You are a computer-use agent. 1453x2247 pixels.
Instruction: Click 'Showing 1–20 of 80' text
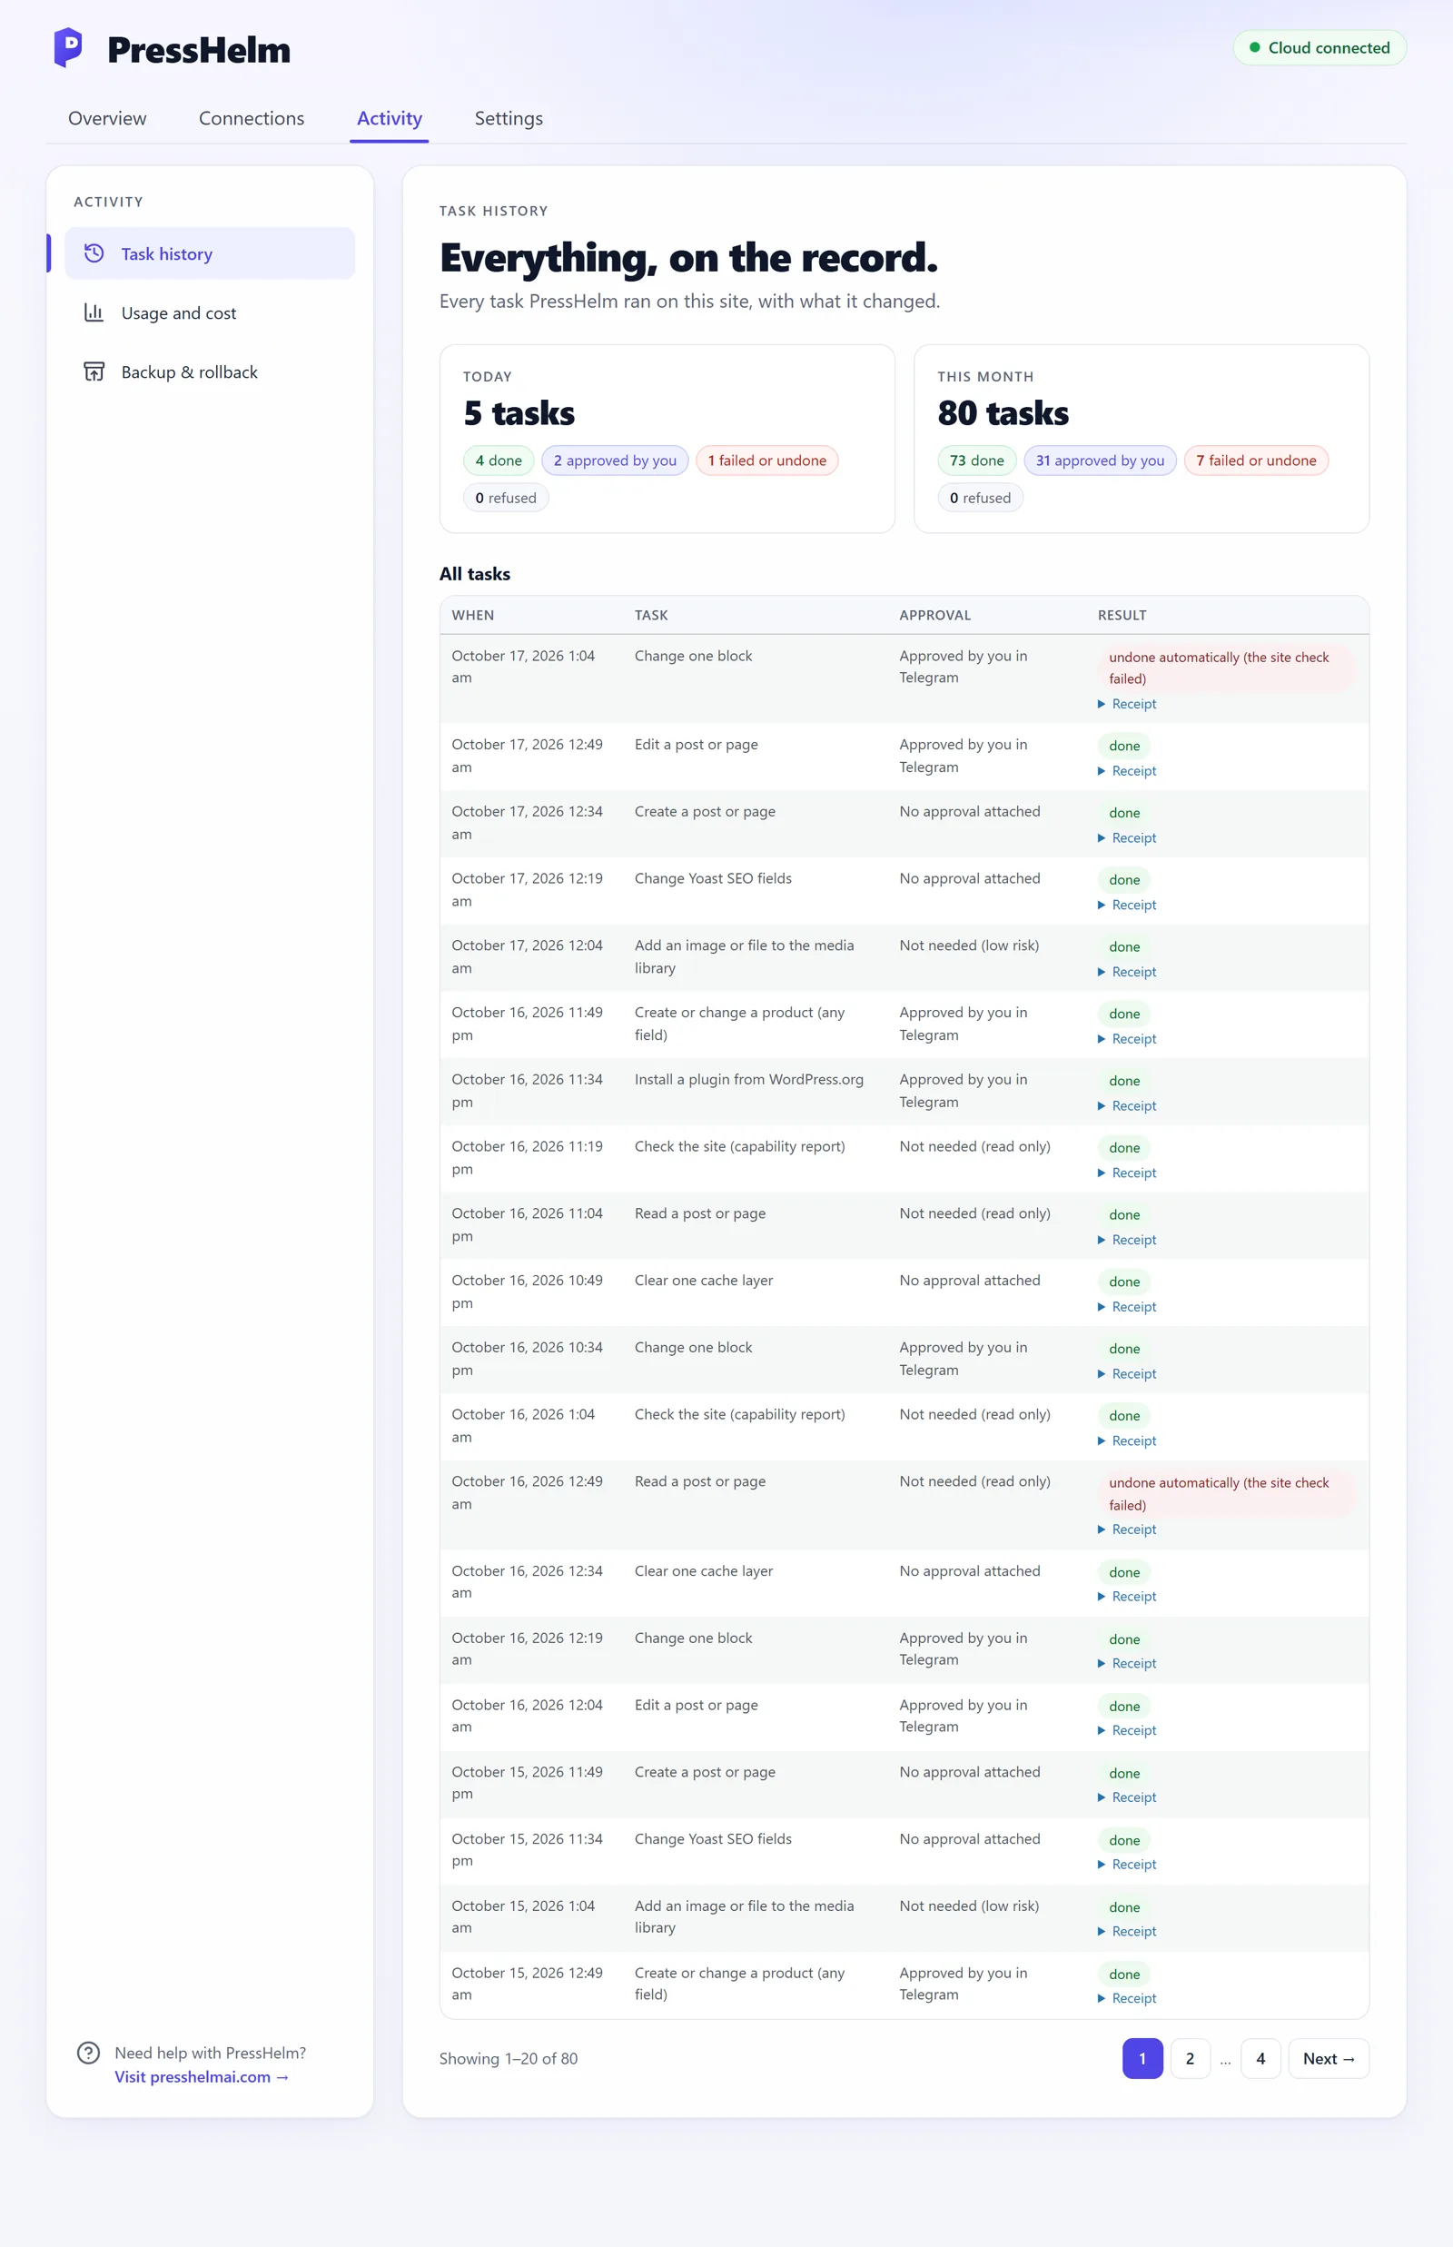[x=509, y=2058]
